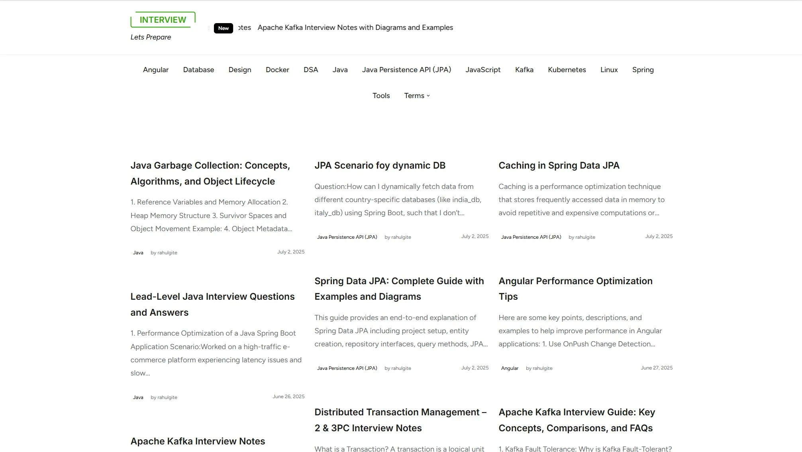The width and height of the screenshot is (802, 452).
Task: Open JPA Scenario foy dynamic DB post
Action: tap(380, 165)
